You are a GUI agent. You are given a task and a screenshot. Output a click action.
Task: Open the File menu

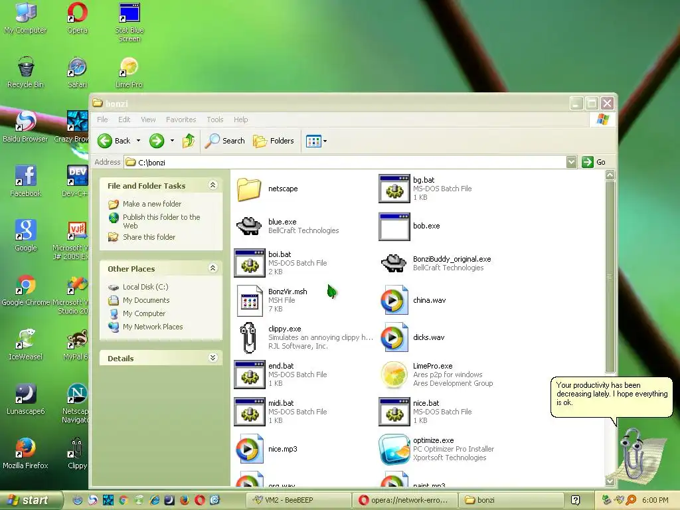pyautogui.click(x=102, y=120)
